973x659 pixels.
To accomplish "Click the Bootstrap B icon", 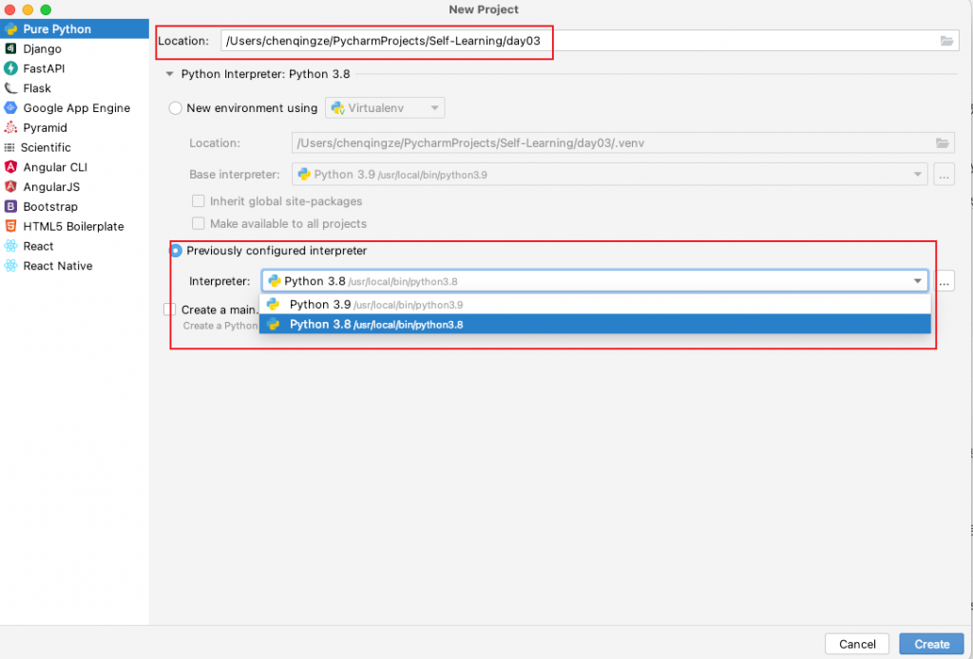I will tap(10, 206).
